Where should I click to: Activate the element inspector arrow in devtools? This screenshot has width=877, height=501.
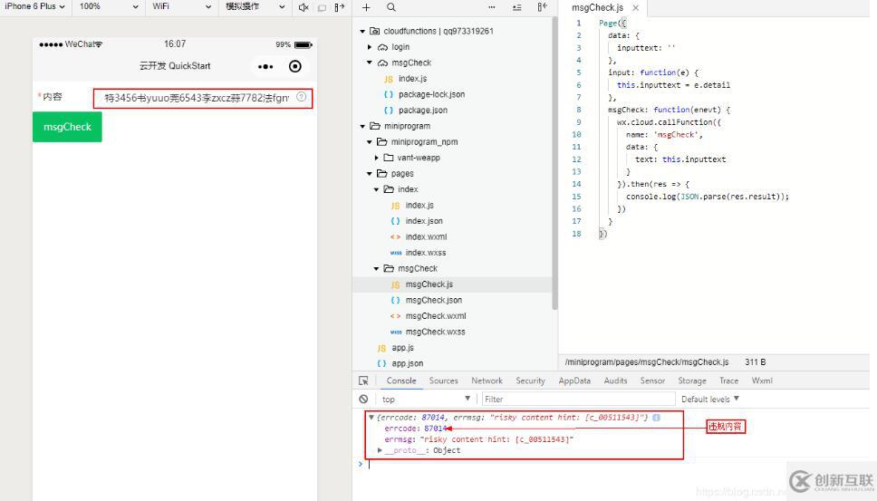click(363, 381)
